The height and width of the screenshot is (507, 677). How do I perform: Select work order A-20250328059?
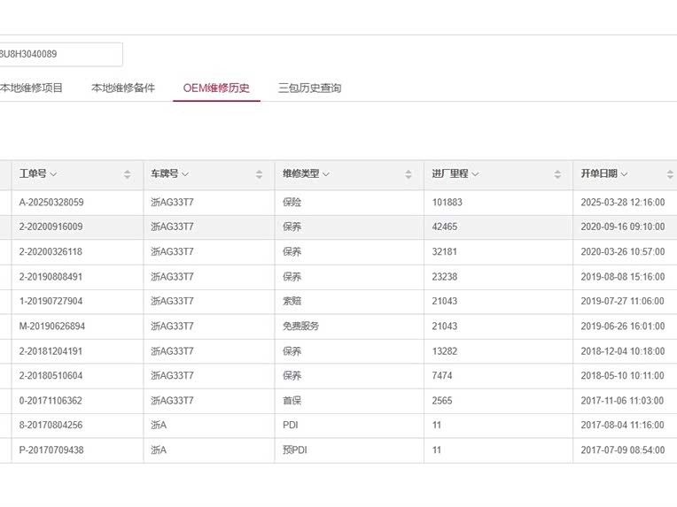pos(51,203)
